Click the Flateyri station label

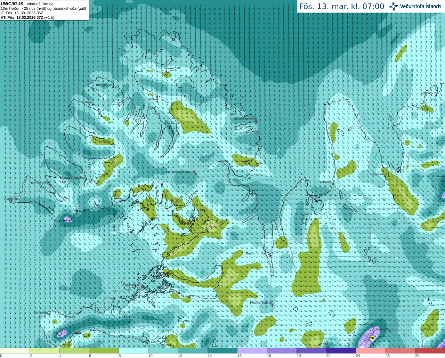coord(87,102)
